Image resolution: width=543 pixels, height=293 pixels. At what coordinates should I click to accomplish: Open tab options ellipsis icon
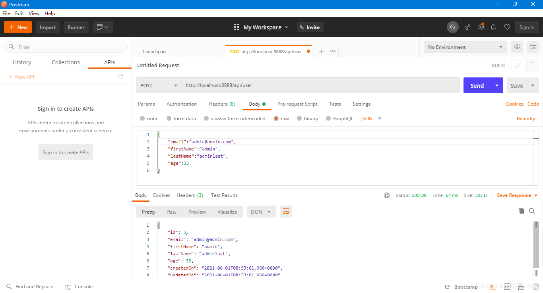coord(333,51)
